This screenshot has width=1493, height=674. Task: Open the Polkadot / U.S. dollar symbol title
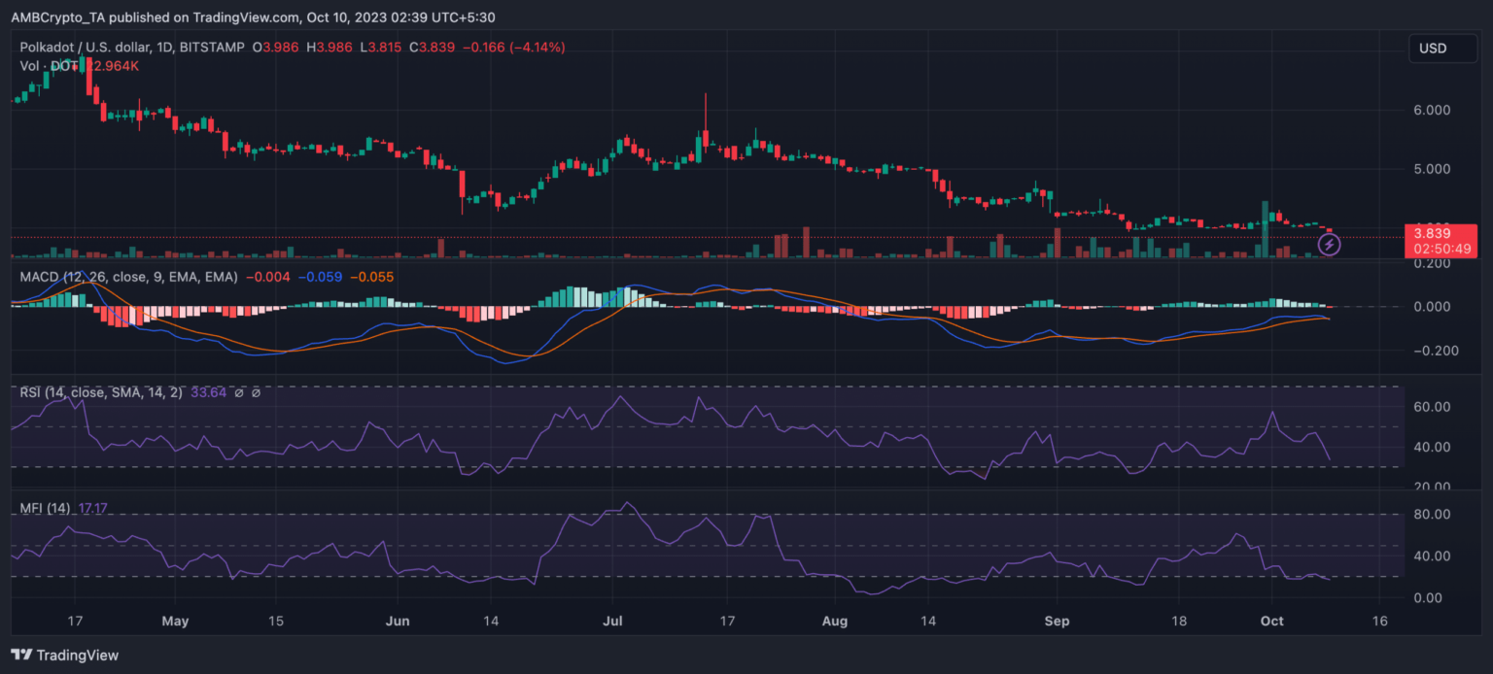(x=131, y=48)
